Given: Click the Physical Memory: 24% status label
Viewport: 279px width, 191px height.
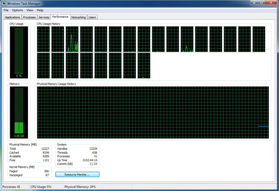Looking at the screenshot, I should [81, 187].
